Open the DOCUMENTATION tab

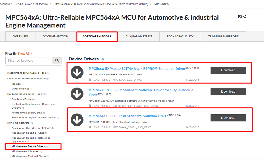55,36
